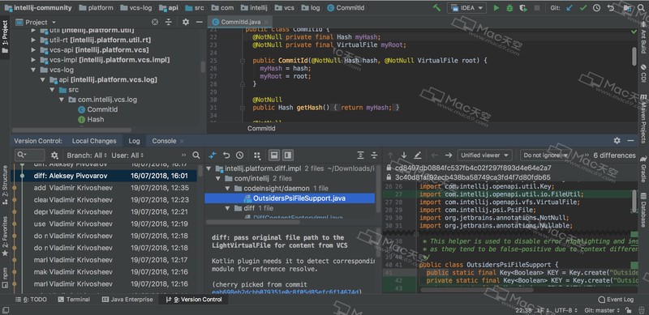This screenshot has width=649, height=315.
Task: Revert selected changes in commit details toolbar
Action: [226, 155]
